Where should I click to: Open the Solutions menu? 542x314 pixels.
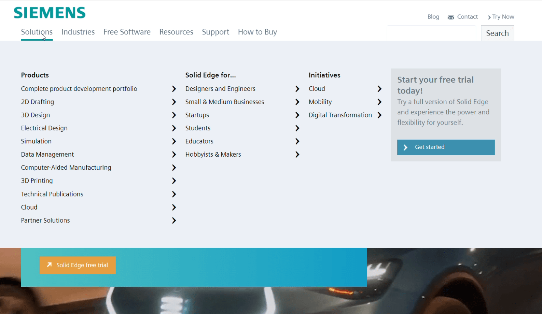click(37, 32)
